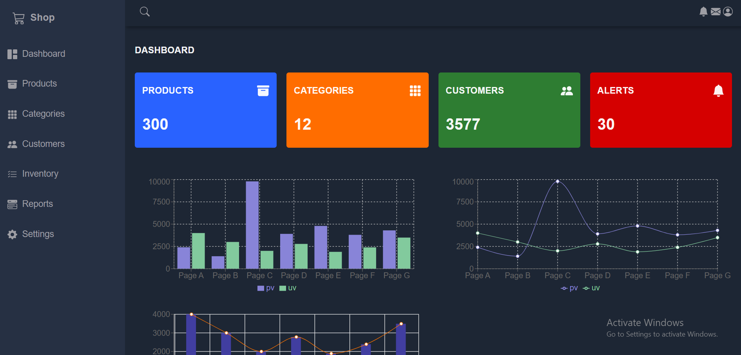Click the shopping cart logo icon
Viewport: 741px width, 355px height.
pyautogui.click(x=18, y=18)
